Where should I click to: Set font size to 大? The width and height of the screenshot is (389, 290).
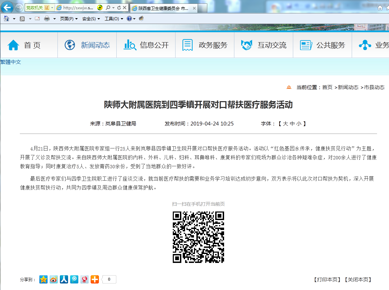point(285,124)
